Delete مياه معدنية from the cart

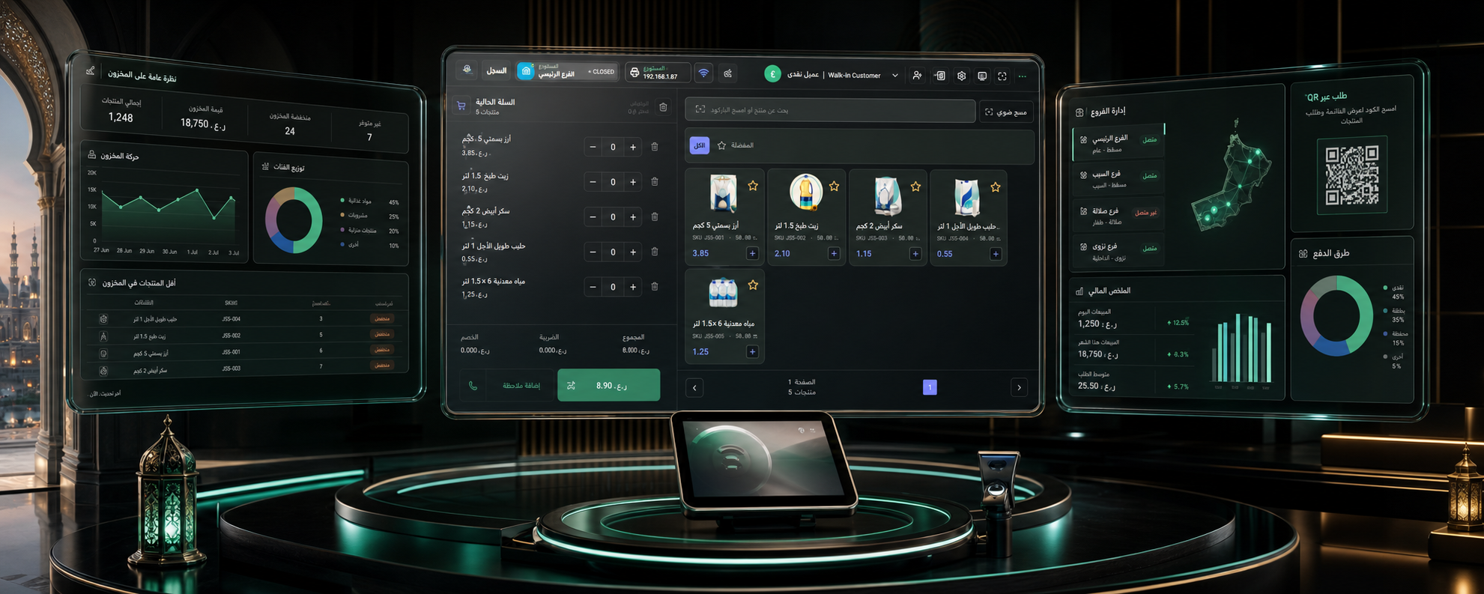(655, 286)
